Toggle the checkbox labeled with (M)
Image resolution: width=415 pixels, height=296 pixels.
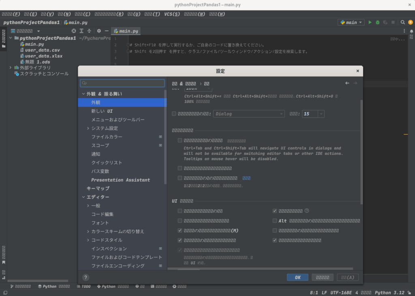click(x=180, y=230)
